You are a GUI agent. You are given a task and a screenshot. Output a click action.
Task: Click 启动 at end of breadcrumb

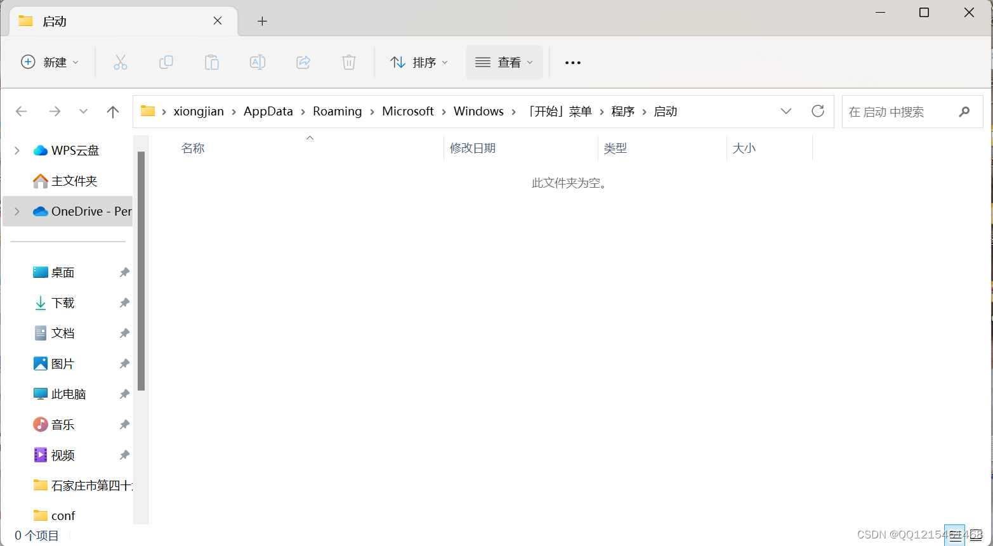[x=666, y=111]
